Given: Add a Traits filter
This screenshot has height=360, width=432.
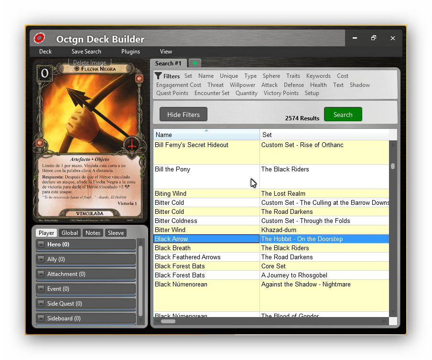Looking at the screenshot, I should point(293,76).
